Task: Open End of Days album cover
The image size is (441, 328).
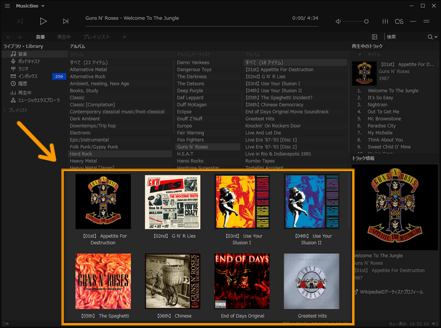Action: [x=242, y=281]
